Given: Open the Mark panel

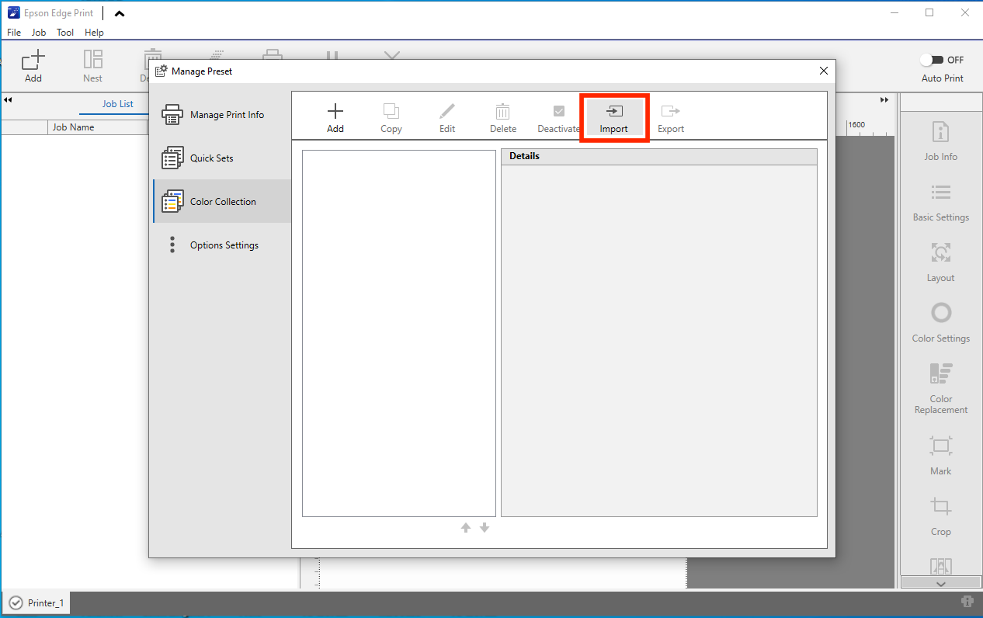Looking at the screenshot, I should (x=940, y=455).
